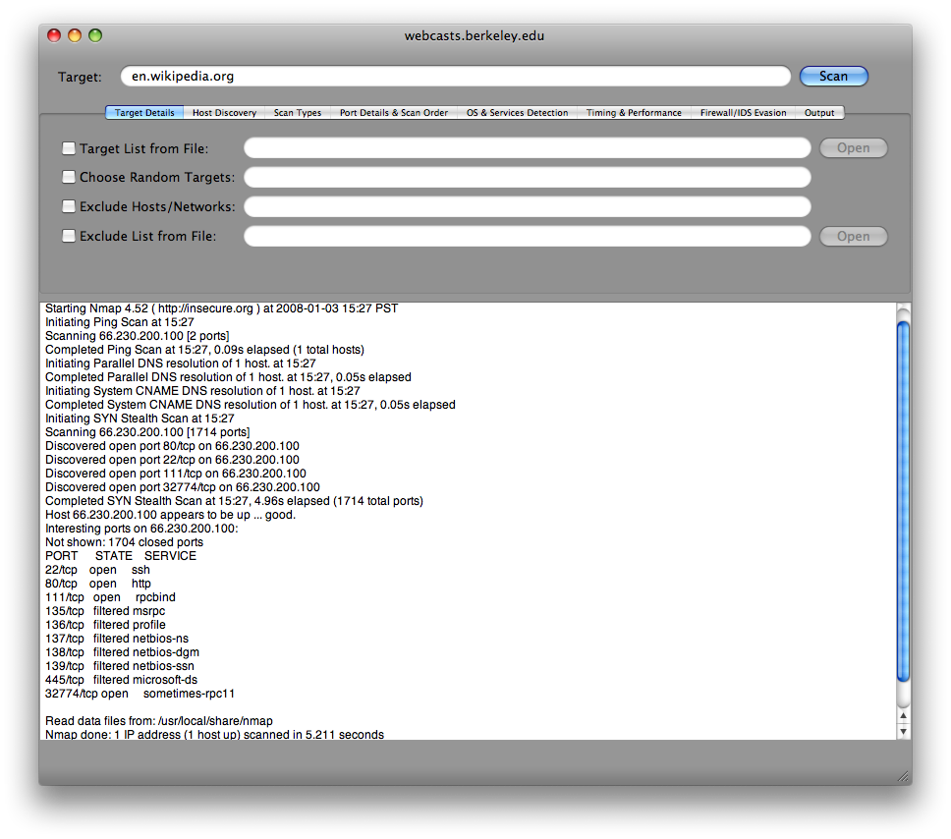The height and width of the screenshot is (839, 951).
Task: Switch to the Host Discovery tab
Action: coord(224,113)
